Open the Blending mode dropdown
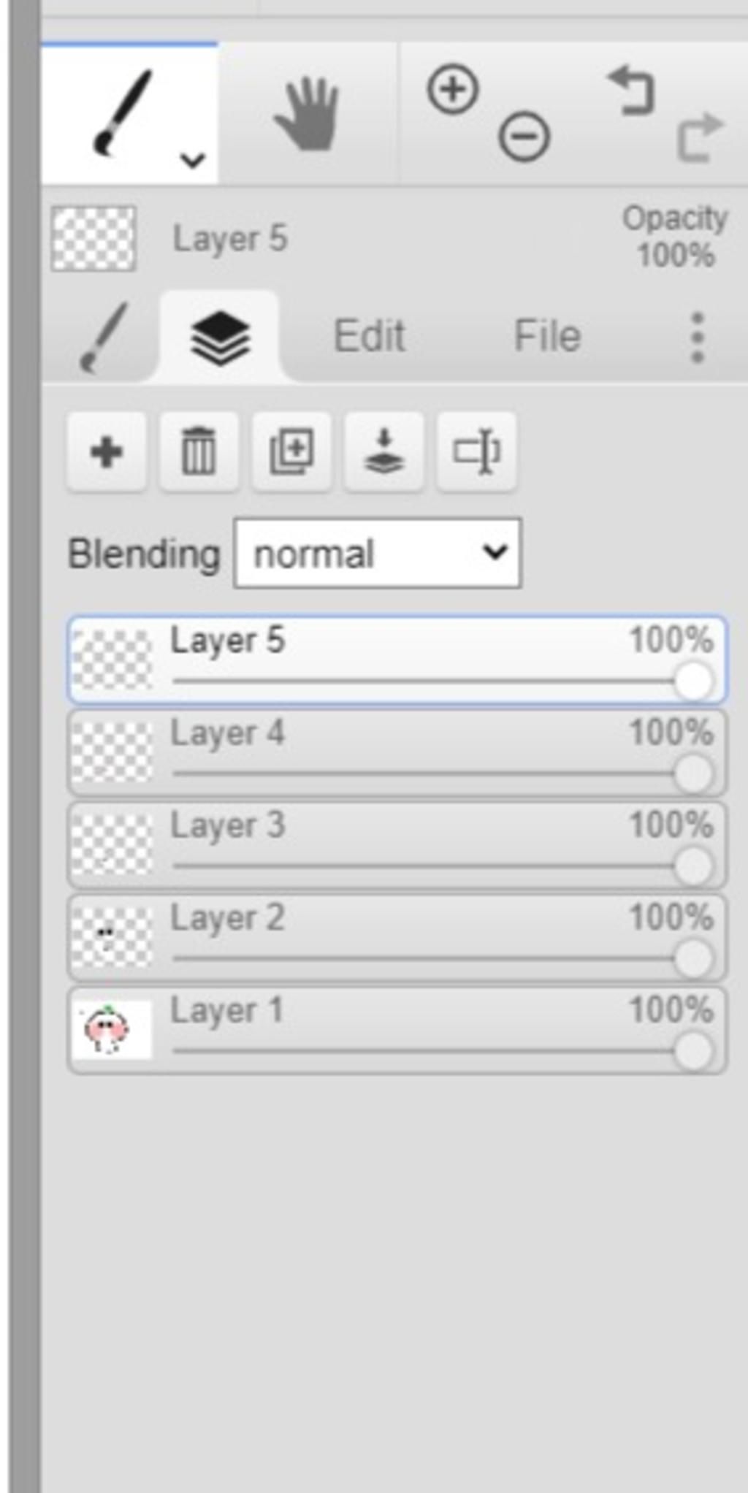This screenshot has width=748, height=1493. click(378, 553)
